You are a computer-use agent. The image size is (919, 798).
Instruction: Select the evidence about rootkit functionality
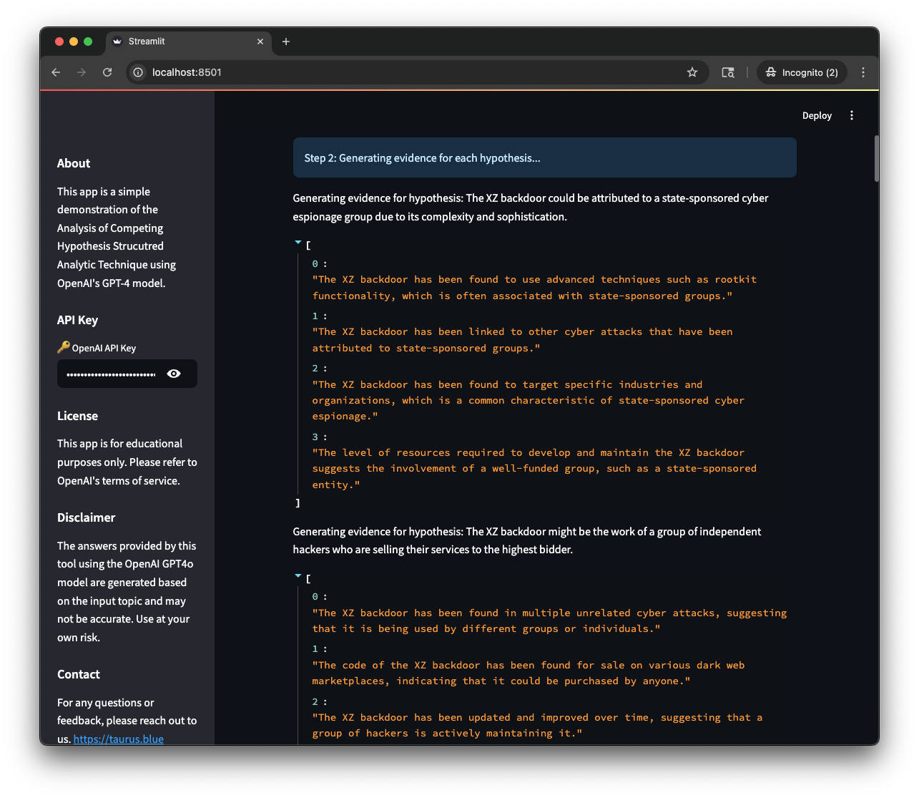(534, 288)
